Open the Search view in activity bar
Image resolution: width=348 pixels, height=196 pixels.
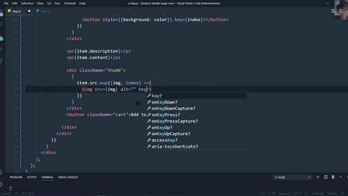tap(1, 24)
